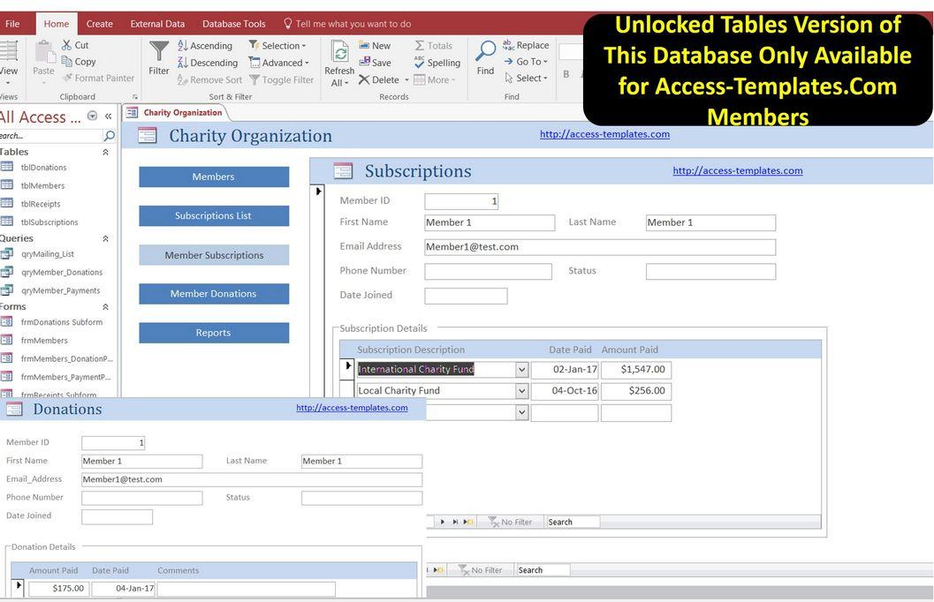Click the $1,547.00 amount paid cell

pos(636,369)
